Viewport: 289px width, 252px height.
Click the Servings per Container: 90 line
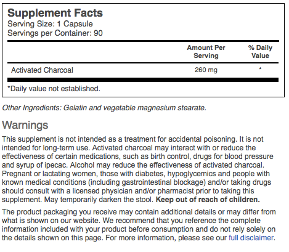(x=55, y=33)
